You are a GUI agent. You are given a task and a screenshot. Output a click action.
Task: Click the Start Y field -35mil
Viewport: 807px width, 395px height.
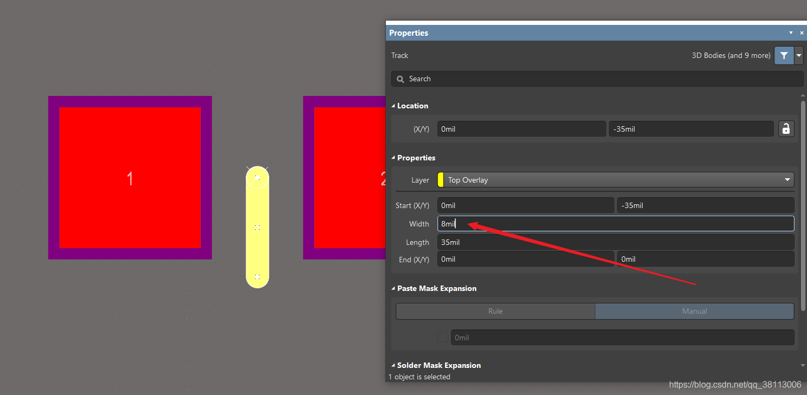pos(706,205)
